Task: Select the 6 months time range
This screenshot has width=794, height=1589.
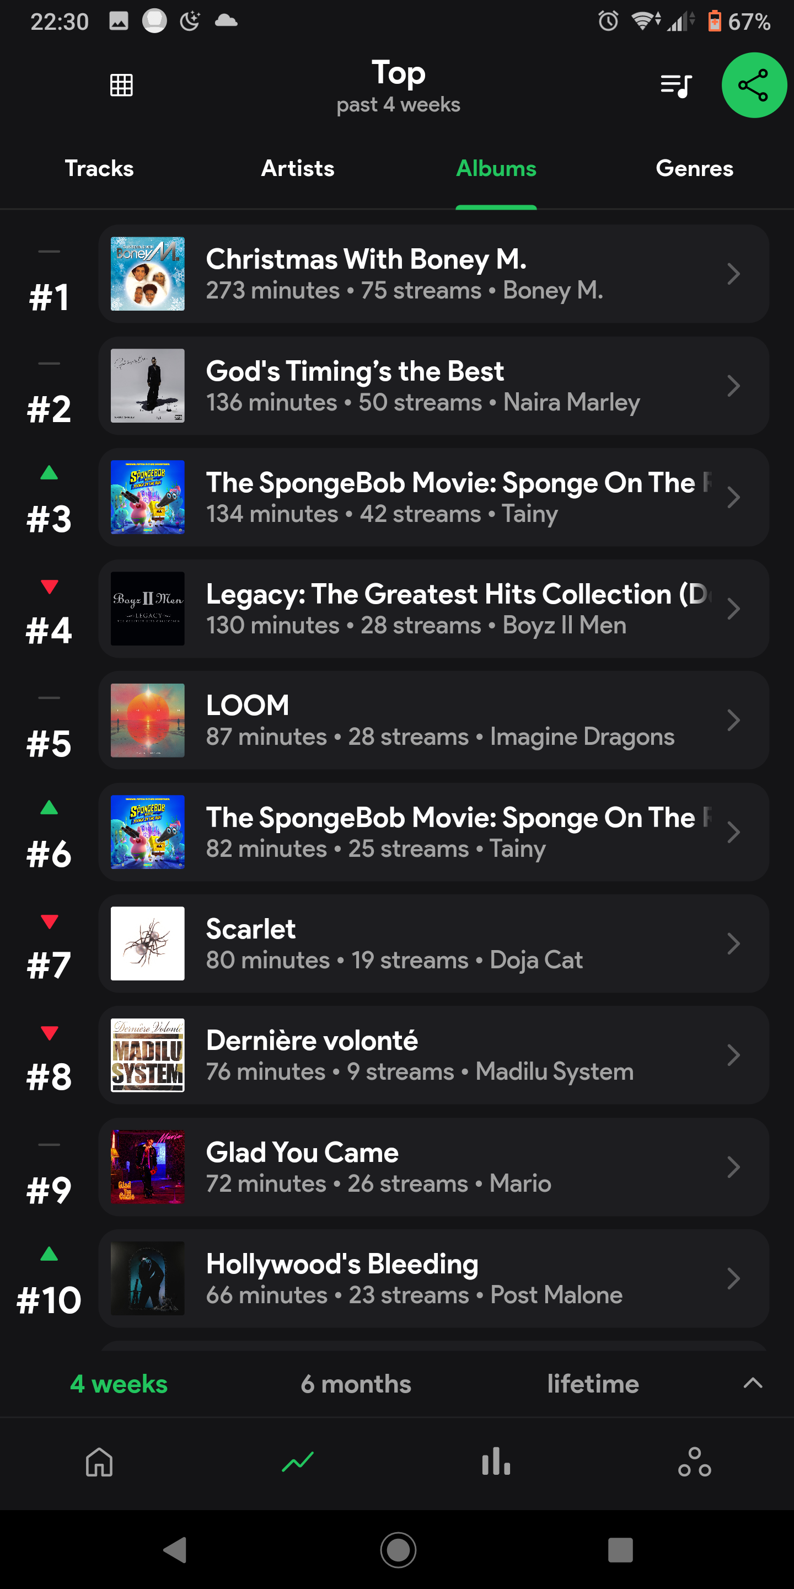Action: pos(356,1384)
